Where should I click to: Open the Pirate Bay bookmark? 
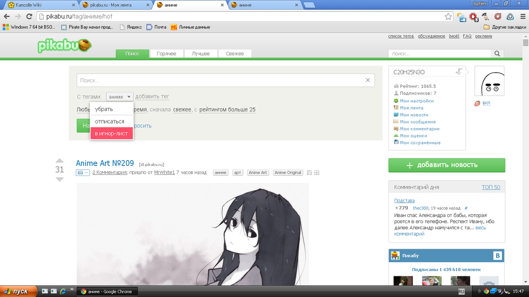[x=87, y=27]
